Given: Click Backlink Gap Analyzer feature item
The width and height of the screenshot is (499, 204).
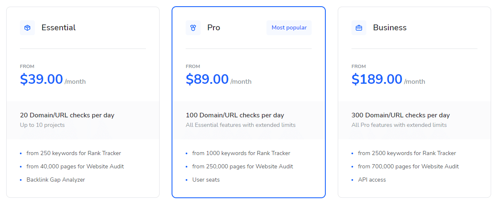Looking at the screenshot, I should coord(56,180).
